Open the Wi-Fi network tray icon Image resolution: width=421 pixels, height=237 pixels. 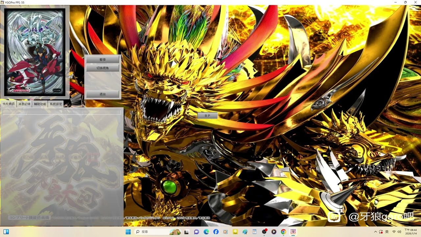394,232
